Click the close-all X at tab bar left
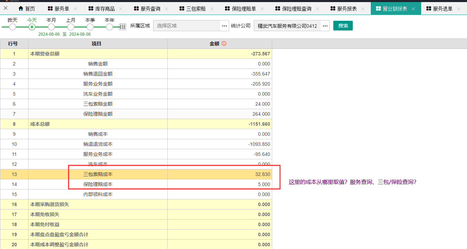The image size is (467, 249). 6,8
